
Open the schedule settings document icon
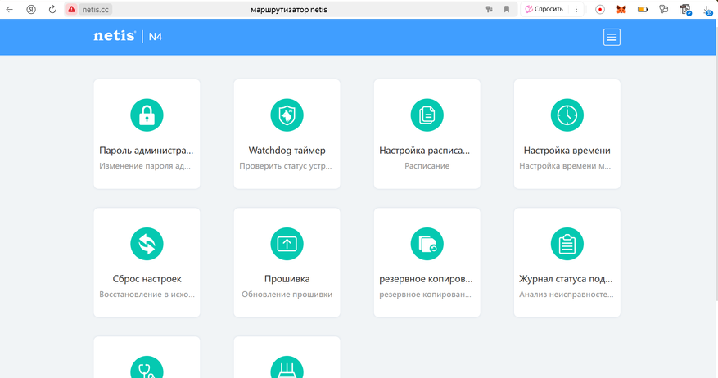(x=427, y=115)
